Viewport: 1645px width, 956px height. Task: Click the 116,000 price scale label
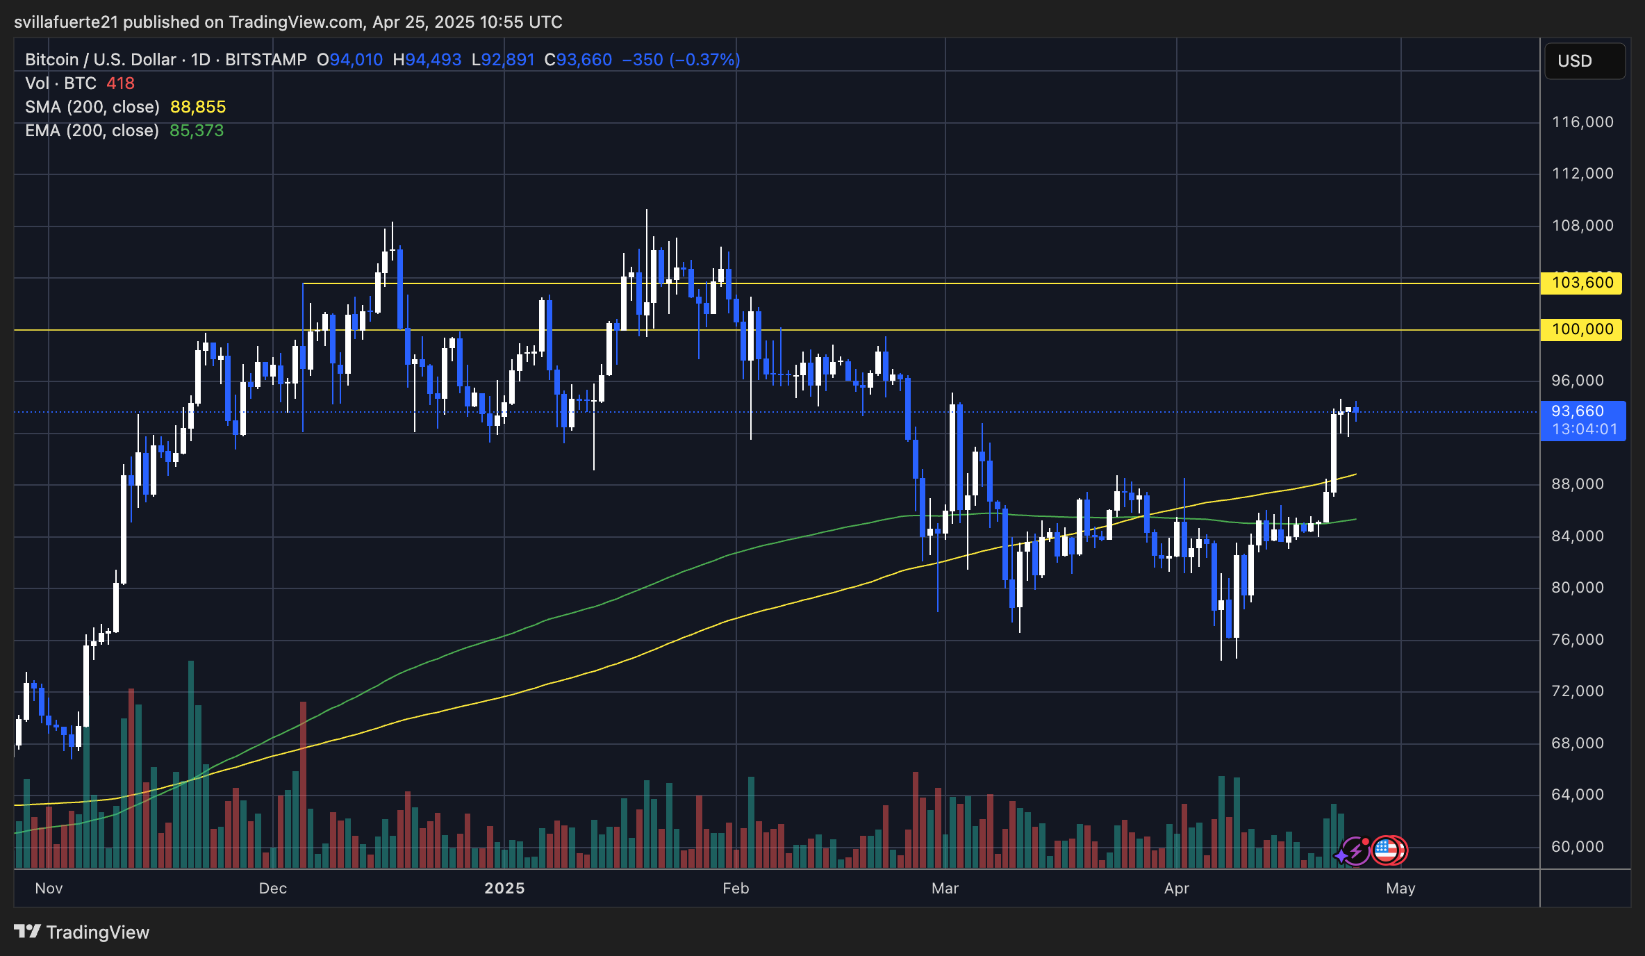1582,122
